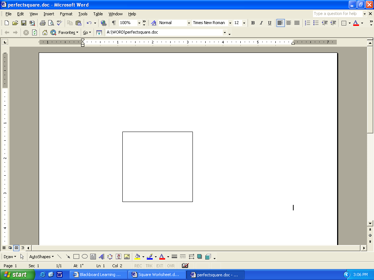This screenshot has width=374, height=280.
Task: Click the Undo arrow icon
Action: (89, 23)
